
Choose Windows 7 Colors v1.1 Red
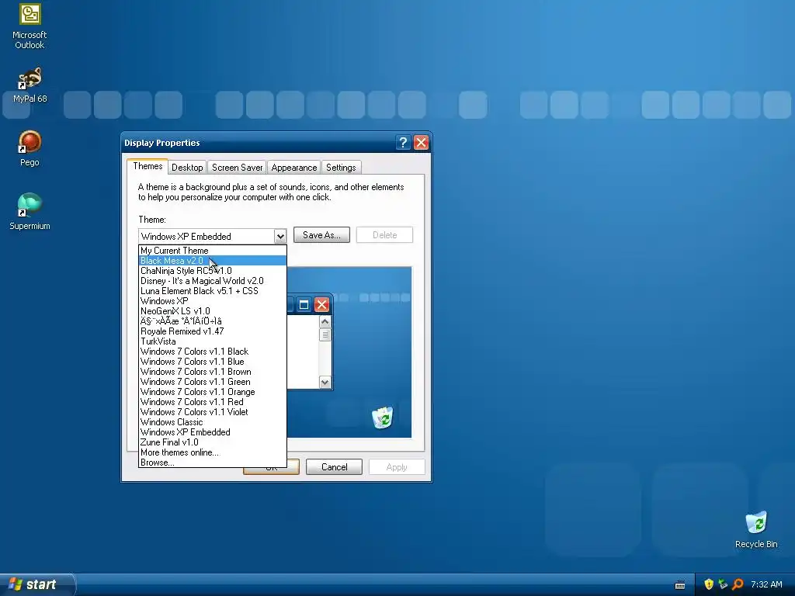pos(213,402)
